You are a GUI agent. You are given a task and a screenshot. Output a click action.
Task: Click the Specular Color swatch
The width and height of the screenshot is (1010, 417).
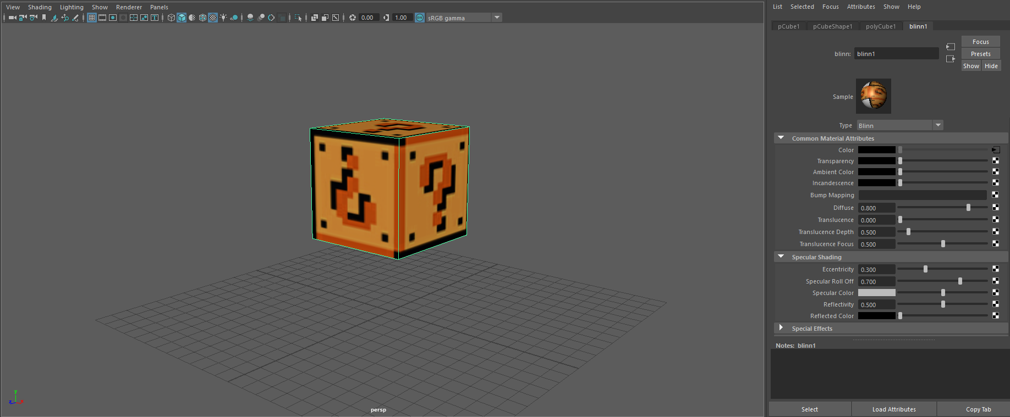(876, 293)
